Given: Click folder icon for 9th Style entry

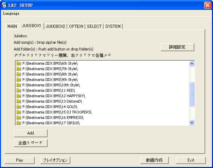Looking at the screenshot, I should coord(18,80).
